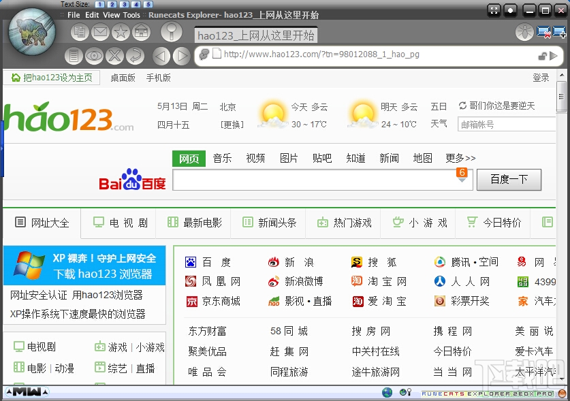Image resolution: width=570 pixels, height=401 pixels.
Task: Open the 新闻头条 category tab
Action: (x=270, y=223)
